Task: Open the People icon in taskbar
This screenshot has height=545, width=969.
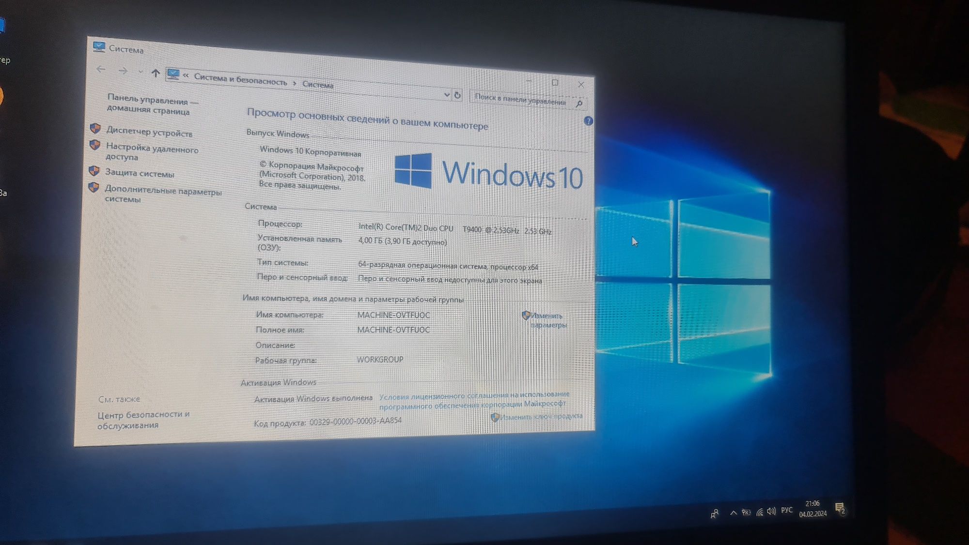Action: pos(714,514)
